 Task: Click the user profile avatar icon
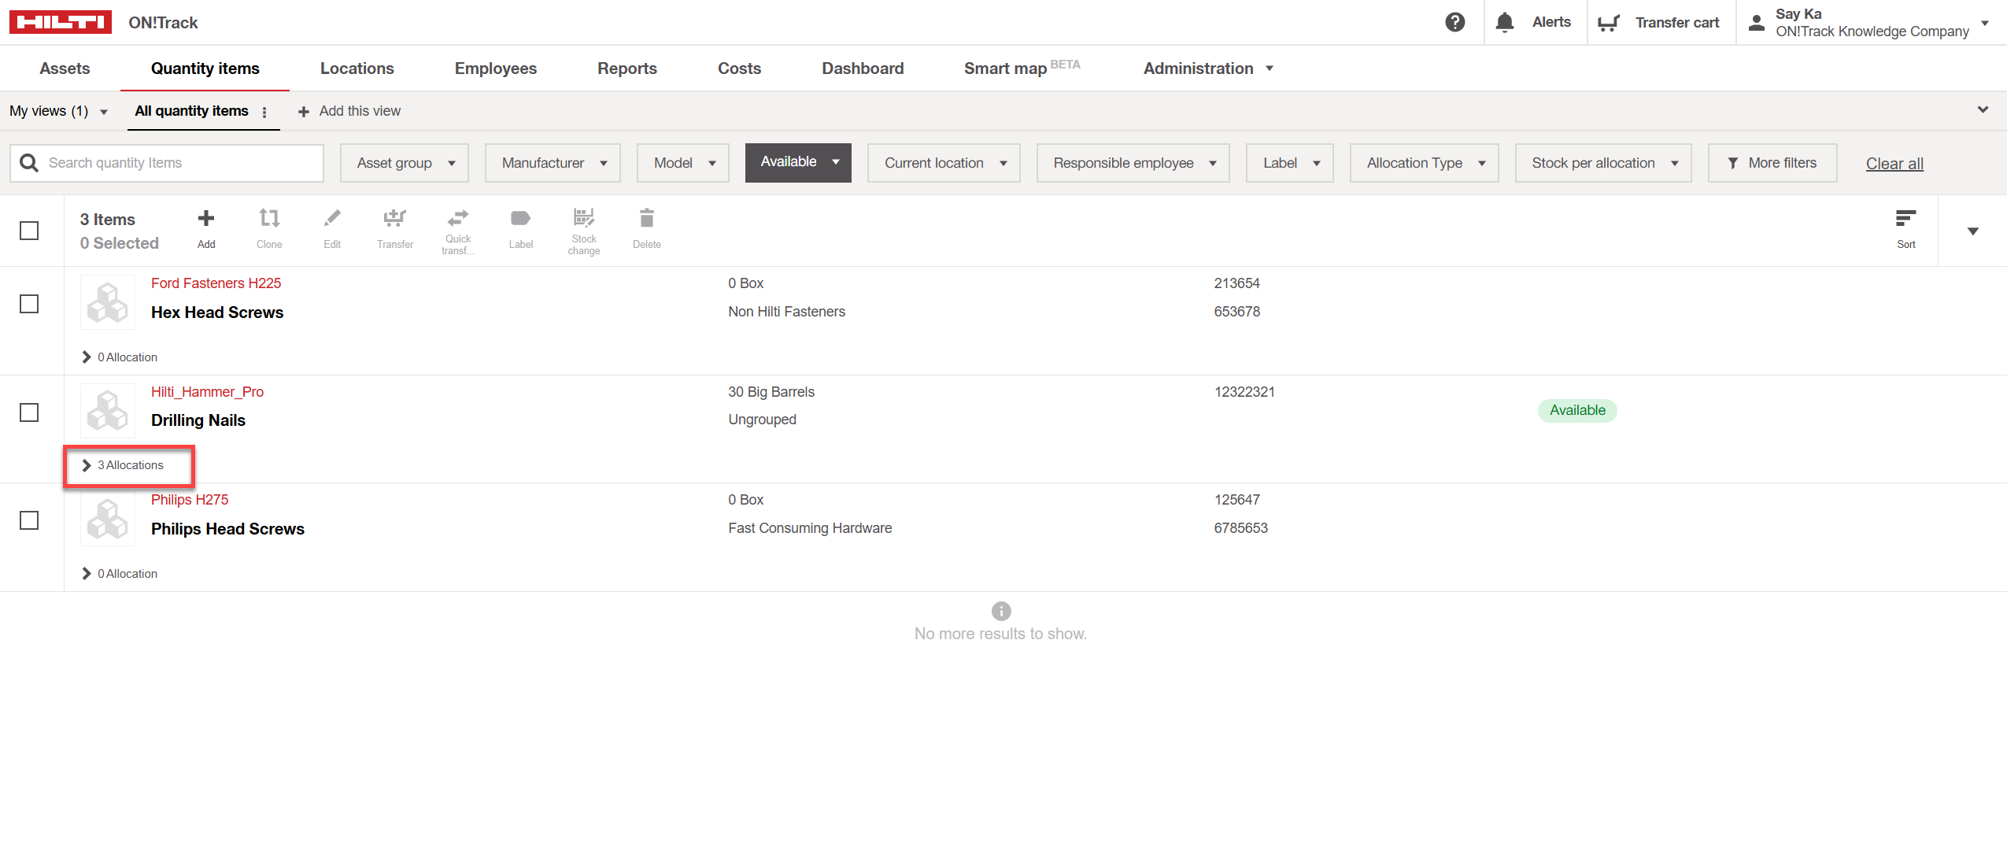1756,23
